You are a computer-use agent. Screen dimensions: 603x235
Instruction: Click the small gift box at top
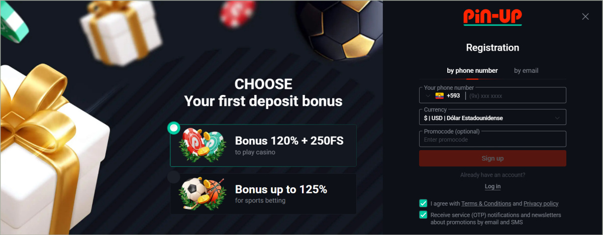(121, 30)
